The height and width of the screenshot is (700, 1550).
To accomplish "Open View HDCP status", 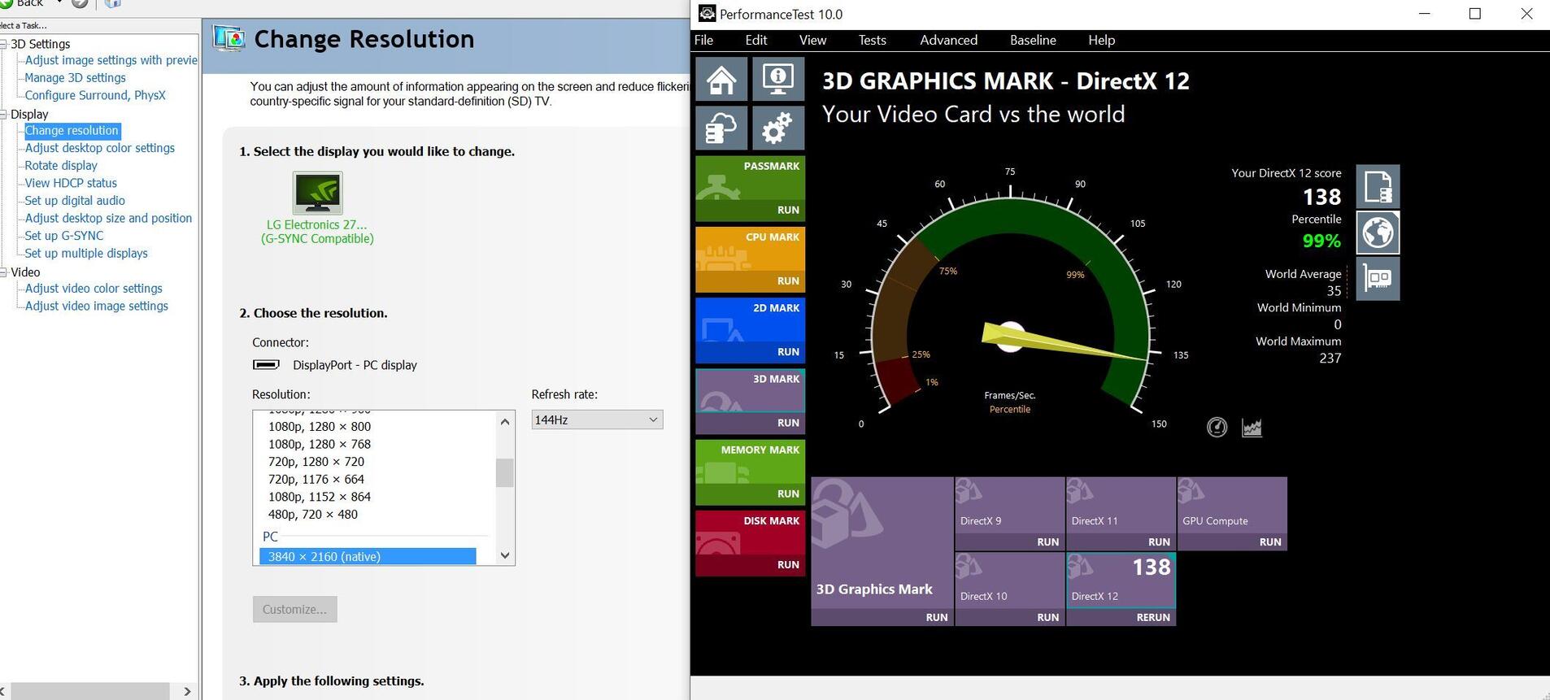I will [x=71, y=183].
